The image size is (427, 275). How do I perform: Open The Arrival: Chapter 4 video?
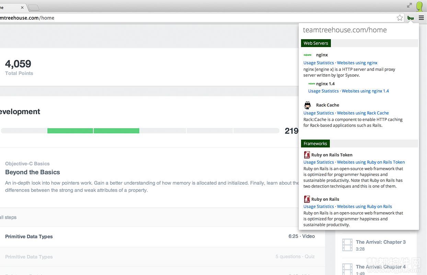[x=381, y=267]
